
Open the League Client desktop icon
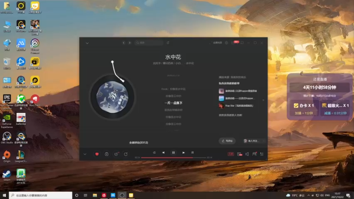21,157
